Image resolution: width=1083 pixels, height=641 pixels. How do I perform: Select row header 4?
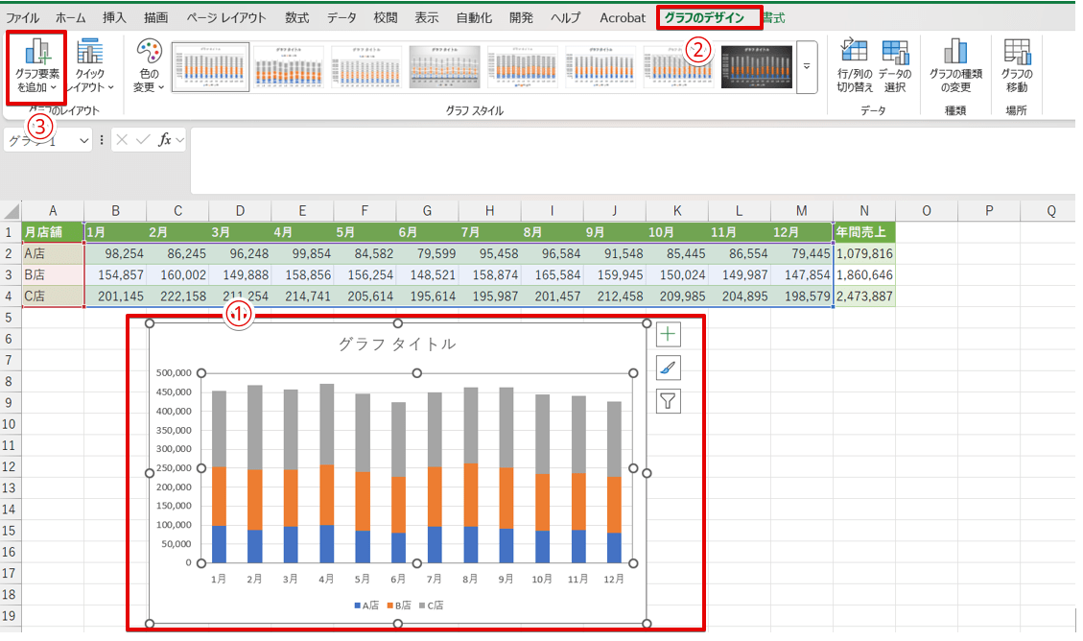coord(9,296)
